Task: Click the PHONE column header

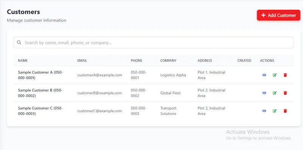Action: (x=136, y=60)
